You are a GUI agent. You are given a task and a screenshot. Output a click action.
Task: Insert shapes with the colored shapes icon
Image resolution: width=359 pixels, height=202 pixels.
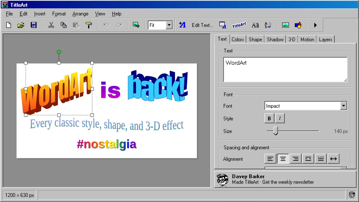coord(298,25)
